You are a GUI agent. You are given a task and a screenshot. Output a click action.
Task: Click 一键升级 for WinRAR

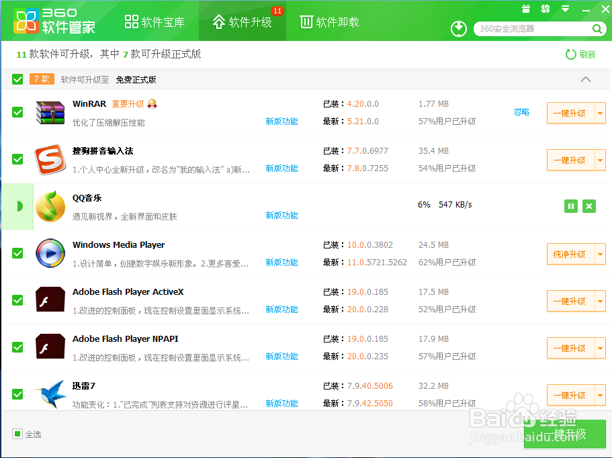pyautogui.click(x=570, y=113)
